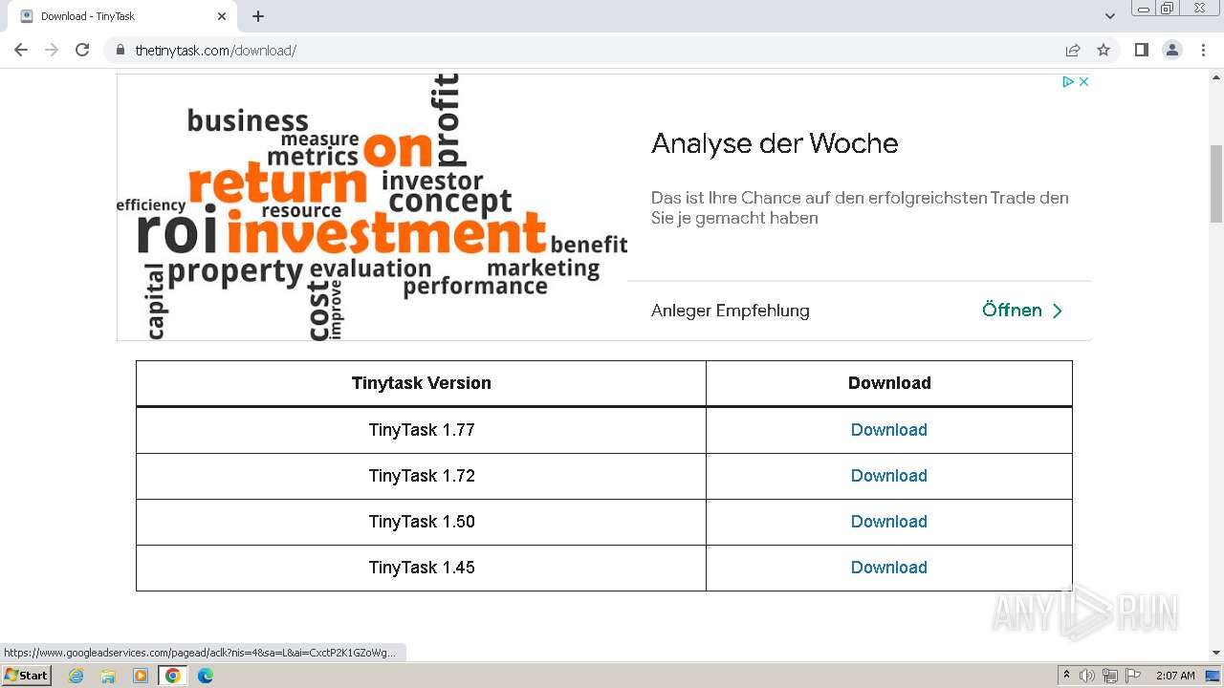
Task: Click the Öffnen button in the ad
Action: coord(1022,311)
